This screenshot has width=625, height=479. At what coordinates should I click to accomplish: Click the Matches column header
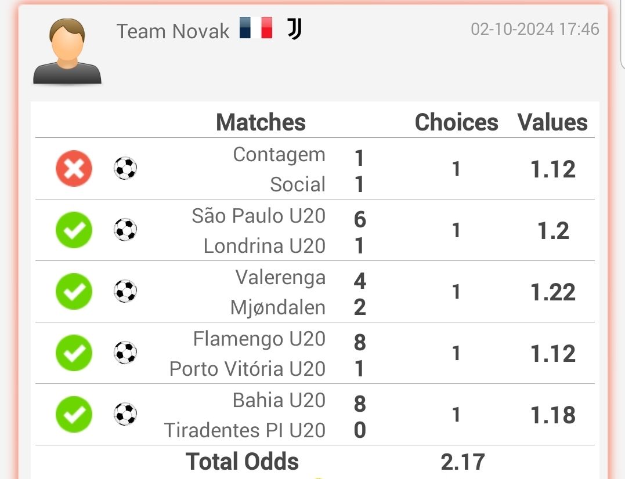click(261, 122)
